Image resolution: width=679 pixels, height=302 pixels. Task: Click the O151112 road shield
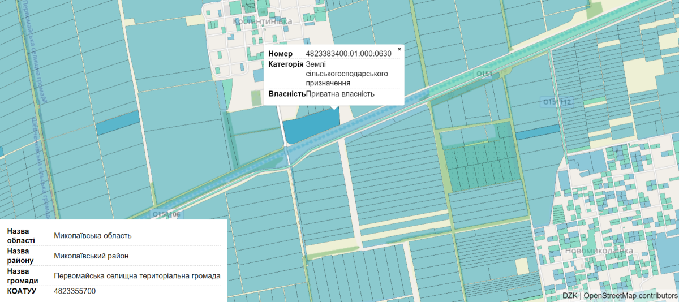557,102
